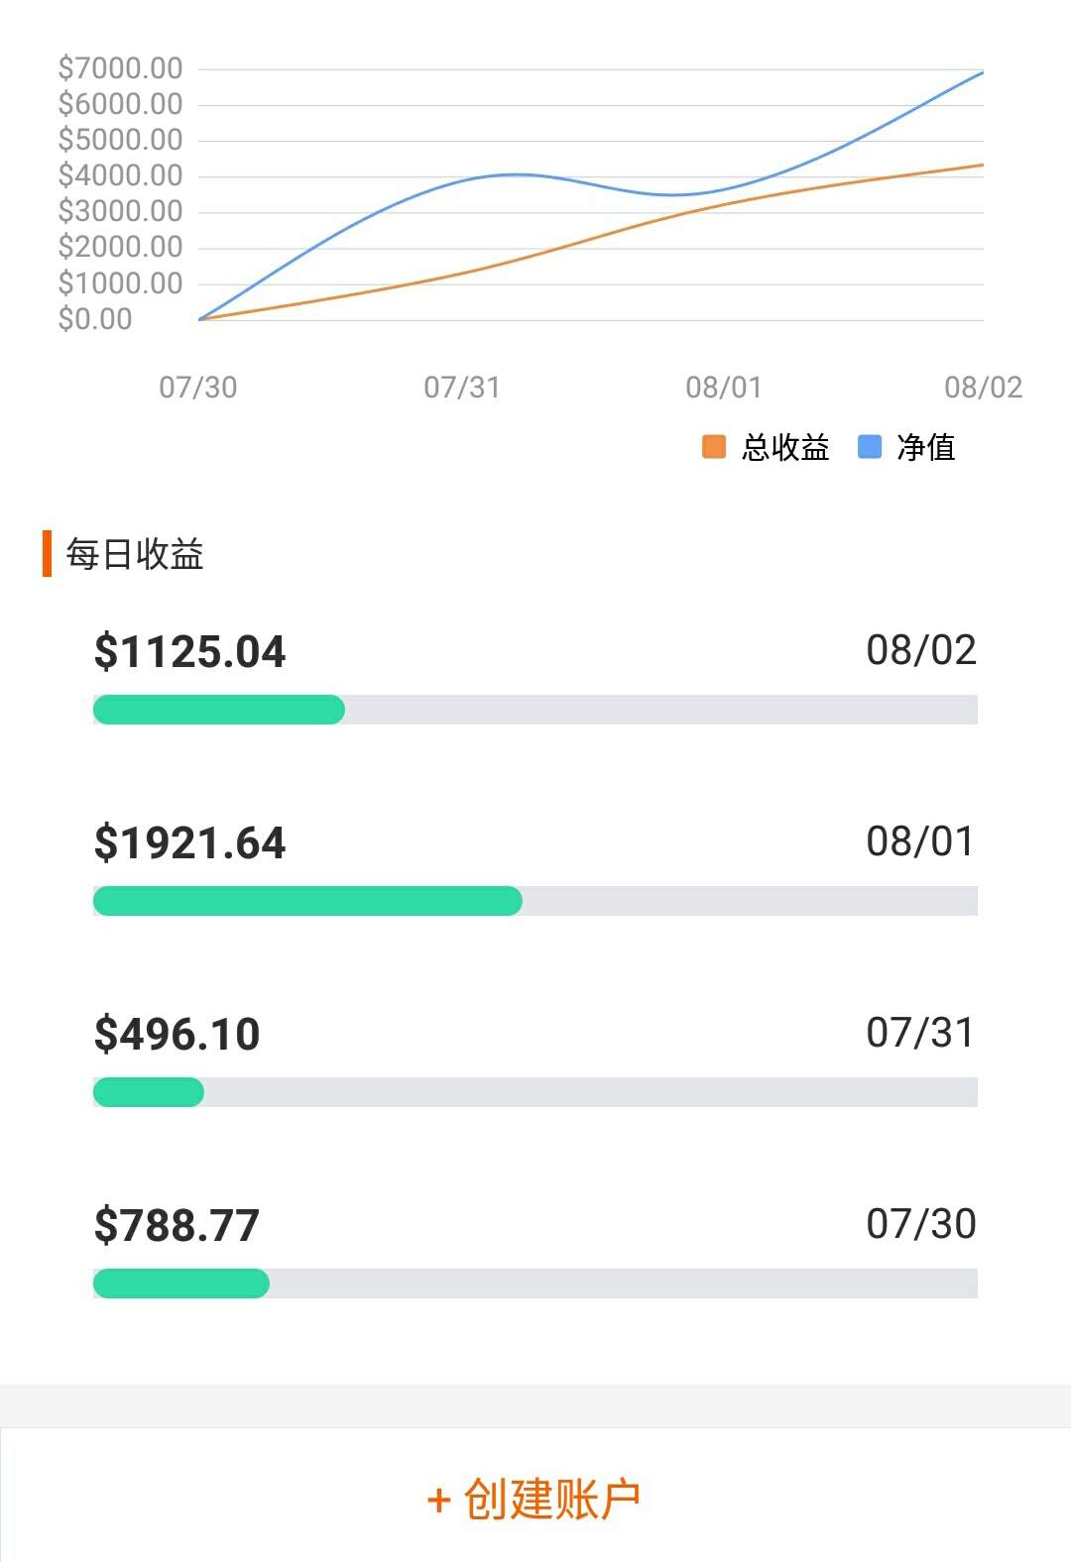Image resolution: width=1071 pixels, height=1562 pixels.
Task: Toggle the 总收益 legend label
Action: 785,448
